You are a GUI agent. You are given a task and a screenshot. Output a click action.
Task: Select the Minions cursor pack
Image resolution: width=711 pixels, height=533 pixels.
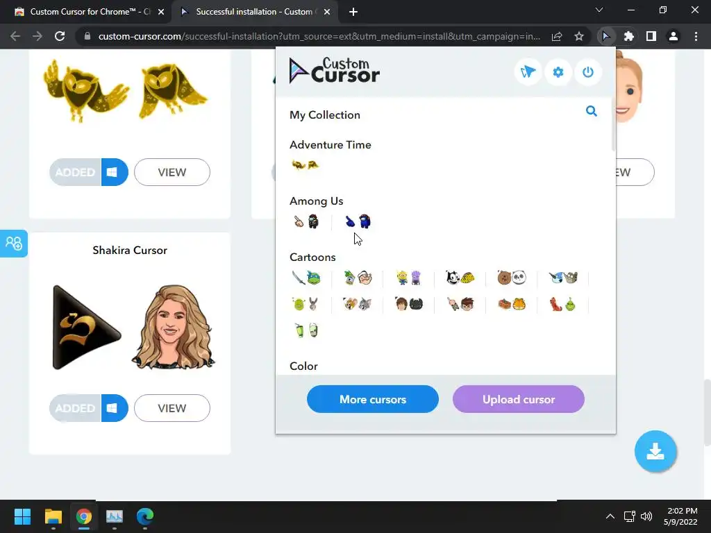coord(409,278)
